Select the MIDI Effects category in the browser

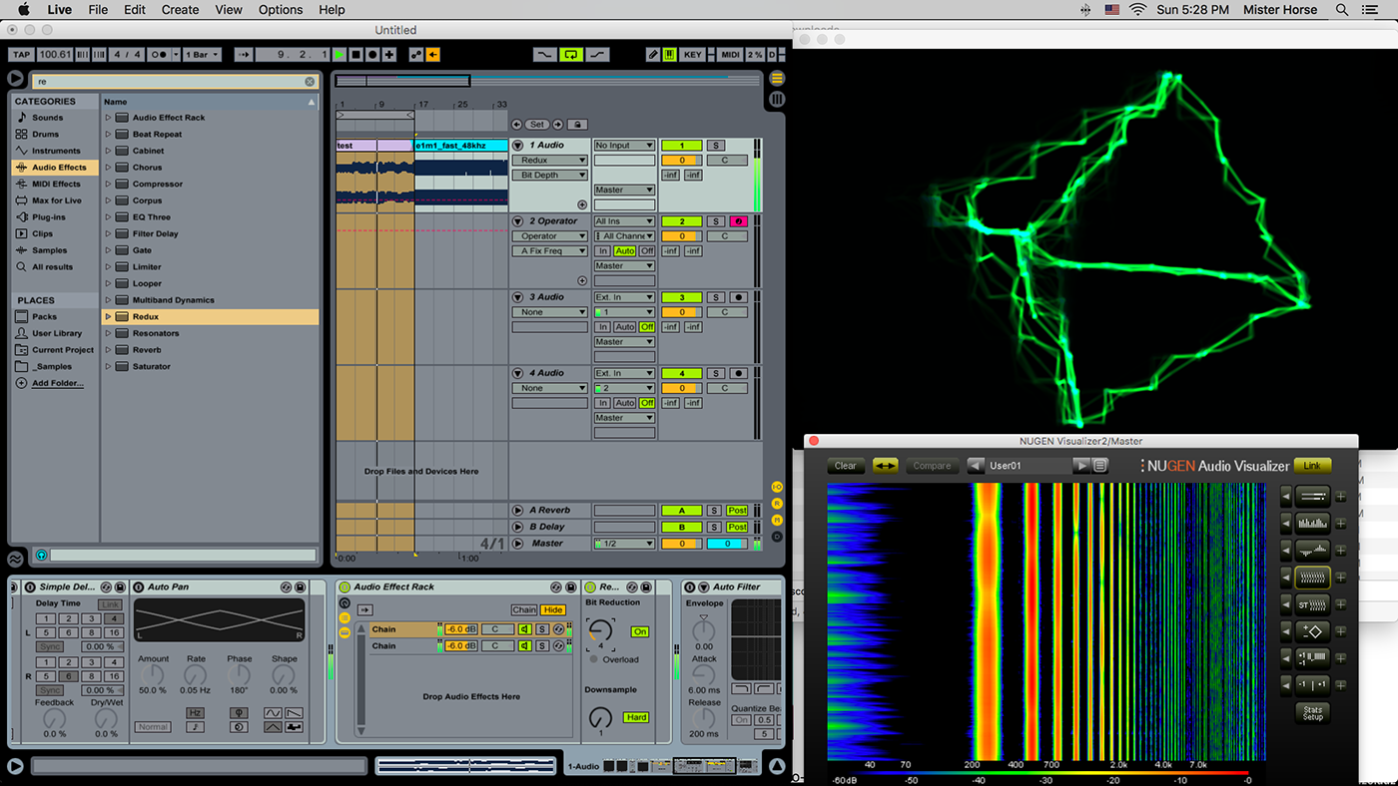tap(56, 184)
